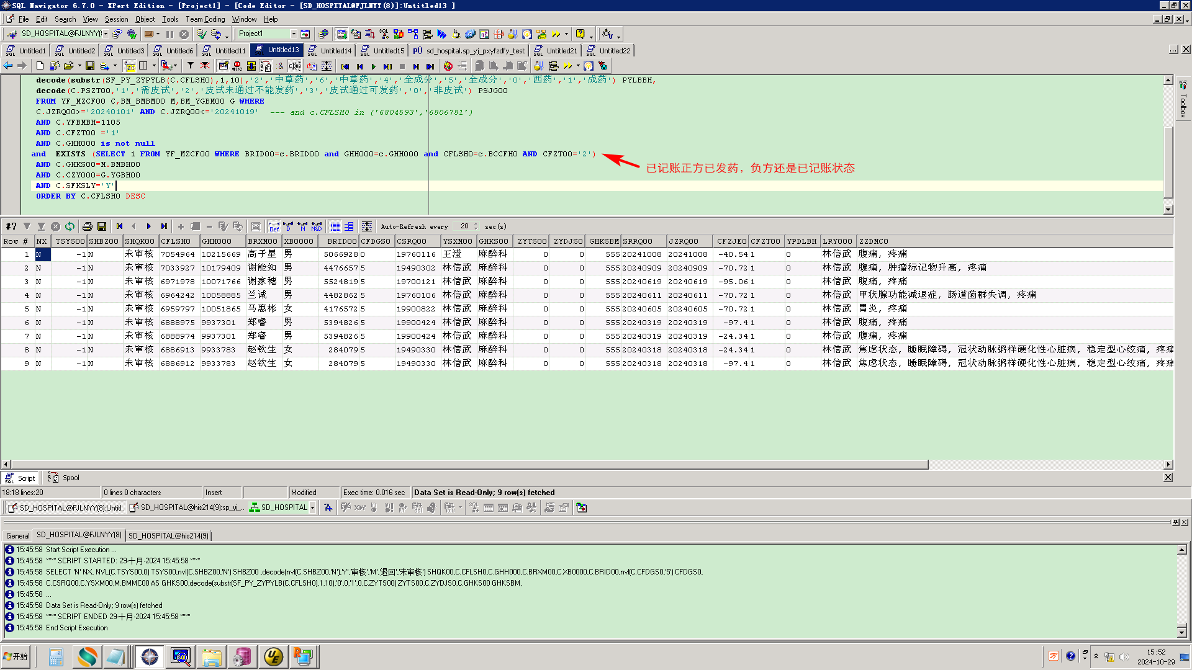Click the green Execute play button
The image size is (1192, 670).
[x=373, y=66]
